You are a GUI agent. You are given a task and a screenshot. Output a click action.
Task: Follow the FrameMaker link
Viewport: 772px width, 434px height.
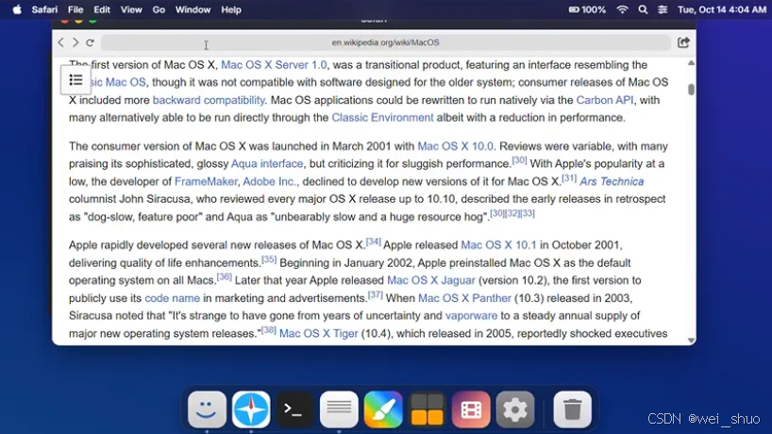206,181
